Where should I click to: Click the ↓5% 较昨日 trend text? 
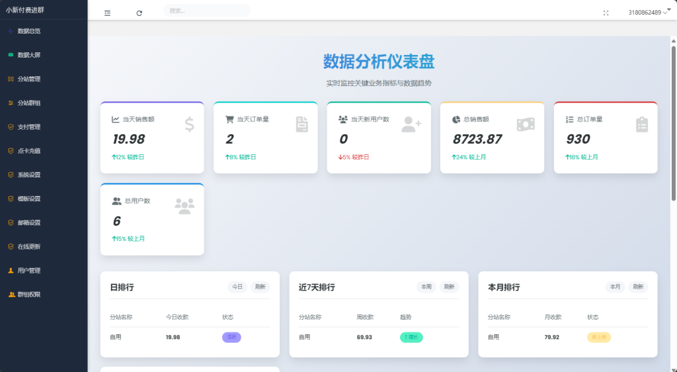tap(354, 158)
